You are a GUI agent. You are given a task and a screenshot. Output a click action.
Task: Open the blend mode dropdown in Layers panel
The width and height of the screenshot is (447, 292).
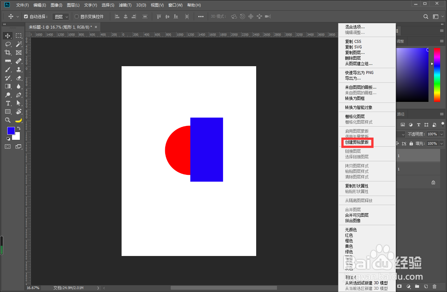pos(403,134)
